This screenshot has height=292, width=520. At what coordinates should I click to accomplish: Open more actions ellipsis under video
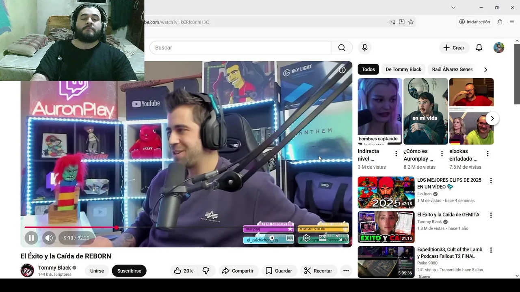(346, 271)
